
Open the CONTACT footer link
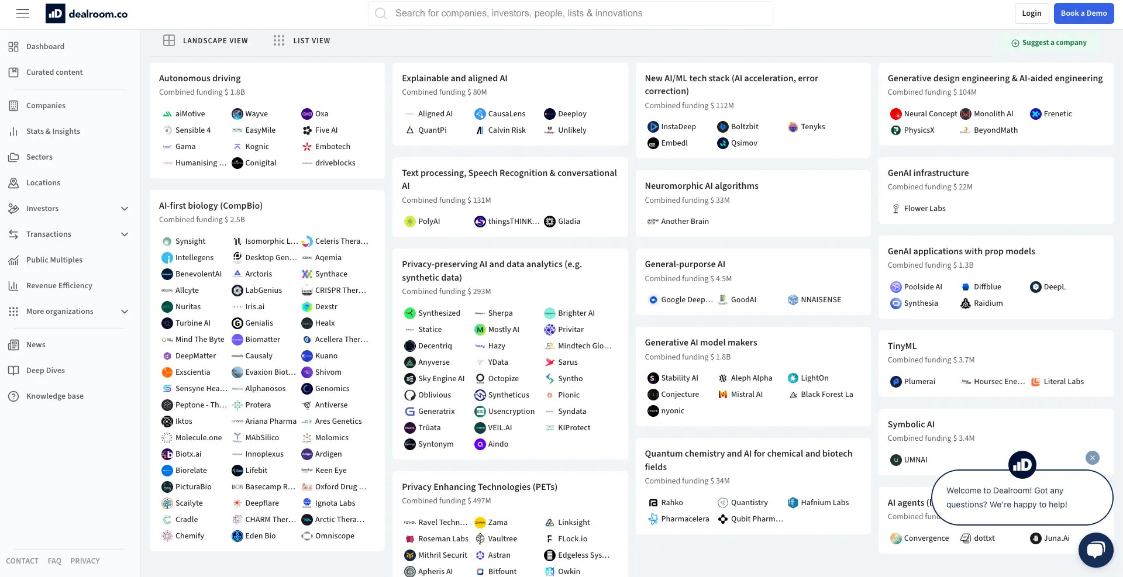tap(22, 561)
